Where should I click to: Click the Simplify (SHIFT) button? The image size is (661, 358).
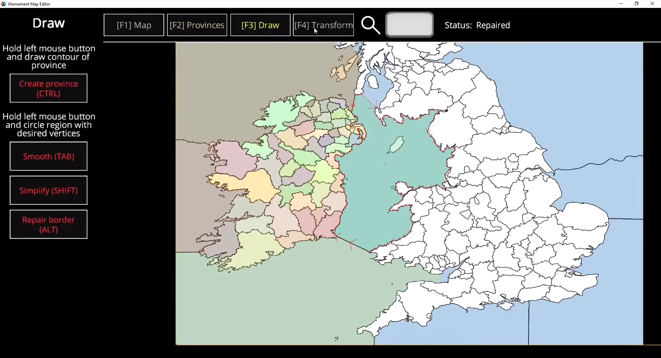coord(49,190)
